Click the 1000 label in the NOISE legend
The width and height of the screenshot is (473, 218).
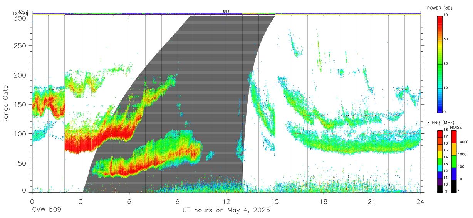[463, 154]
